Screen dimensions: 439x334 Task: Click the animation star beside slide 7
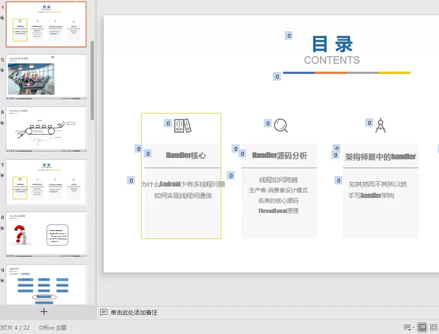point(2,175)
